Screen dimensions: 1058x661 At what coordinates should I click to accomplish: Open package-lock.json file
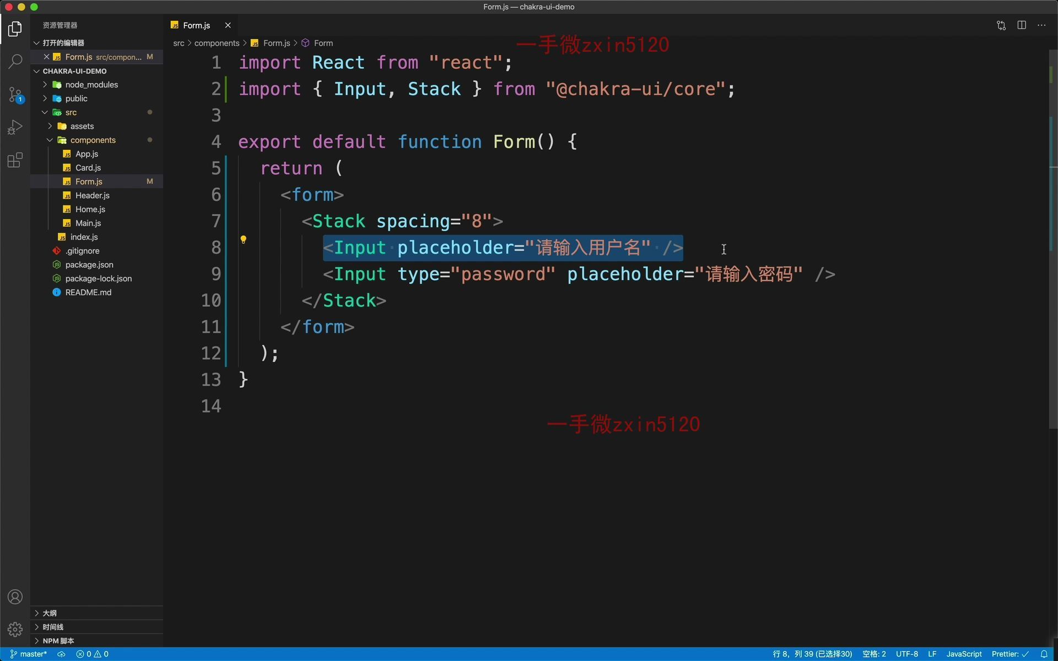click(96, 279)
